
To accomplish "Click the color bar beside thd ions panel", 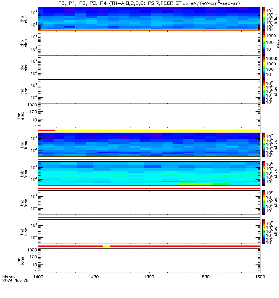I will pyautogui.click(x=264, y=232).
